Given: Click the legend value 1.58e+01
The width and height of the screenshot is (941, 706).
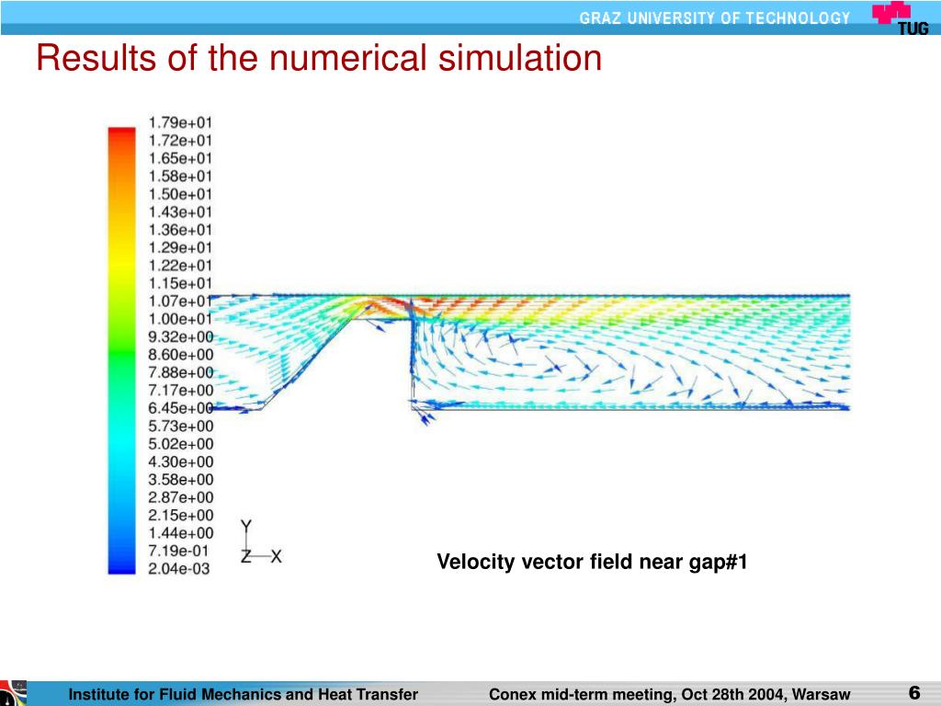Looking at the screenshot, I should 180,176.
